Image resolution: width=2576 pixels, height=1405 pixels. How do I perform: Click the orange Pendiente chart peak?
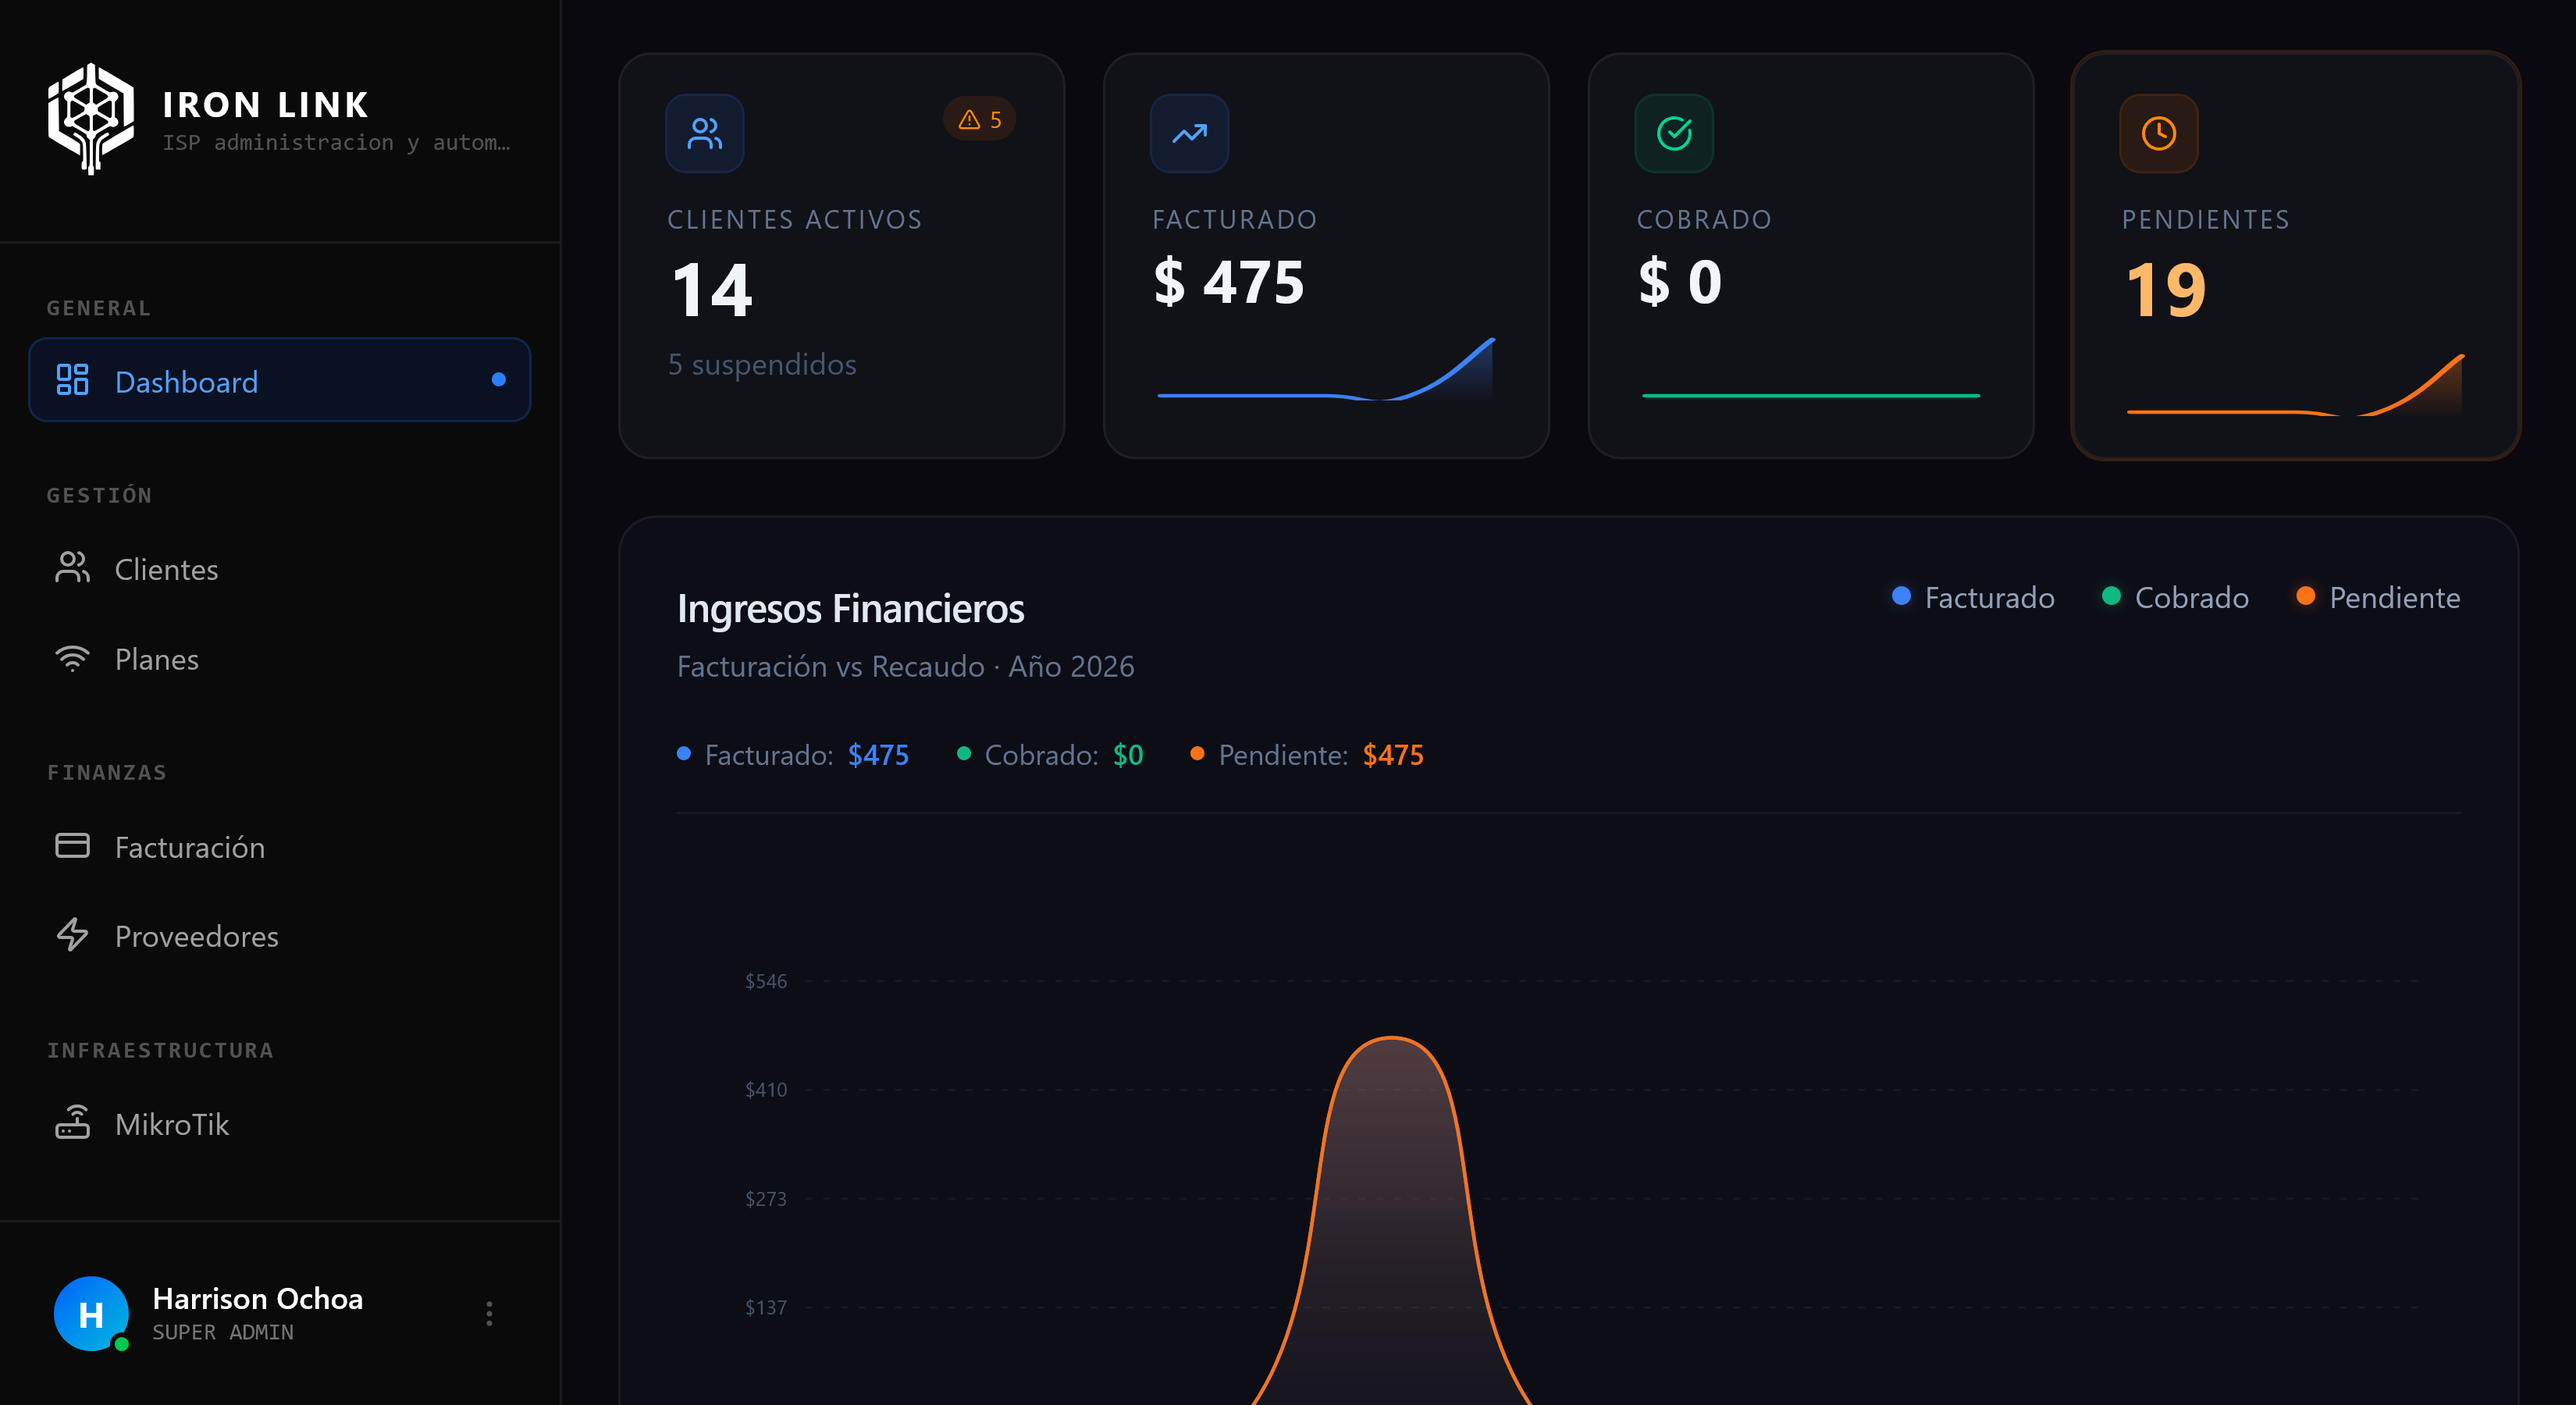(1392, 1039)
